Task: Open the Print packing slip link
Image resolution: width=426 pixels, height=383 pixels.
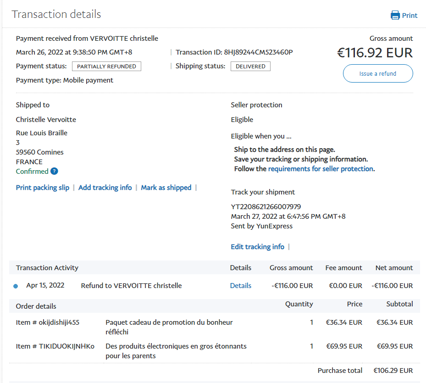Action: point(43,188)
